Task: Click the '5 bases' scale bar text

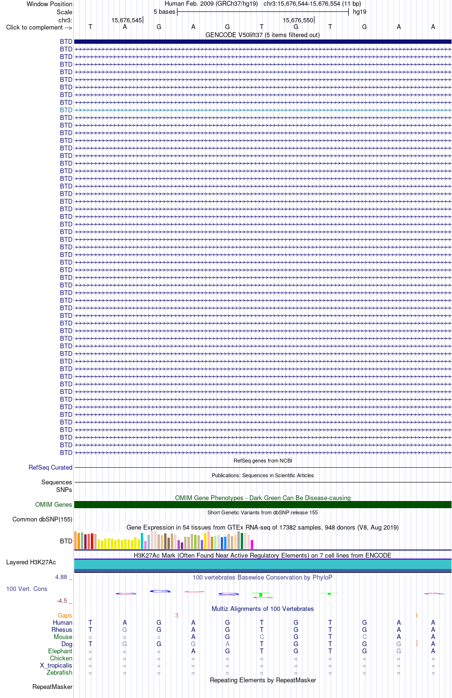Action: [165, 11]
